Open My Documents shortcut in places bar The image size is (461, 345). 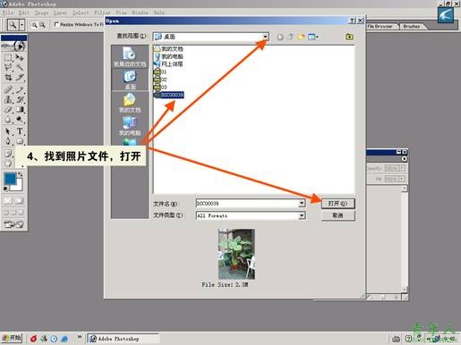[130, 103]
